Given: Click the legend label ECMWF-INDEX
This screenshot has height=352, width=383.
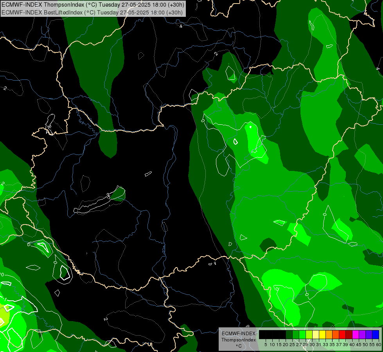Looking at the screenshot, I should (239, 334).
